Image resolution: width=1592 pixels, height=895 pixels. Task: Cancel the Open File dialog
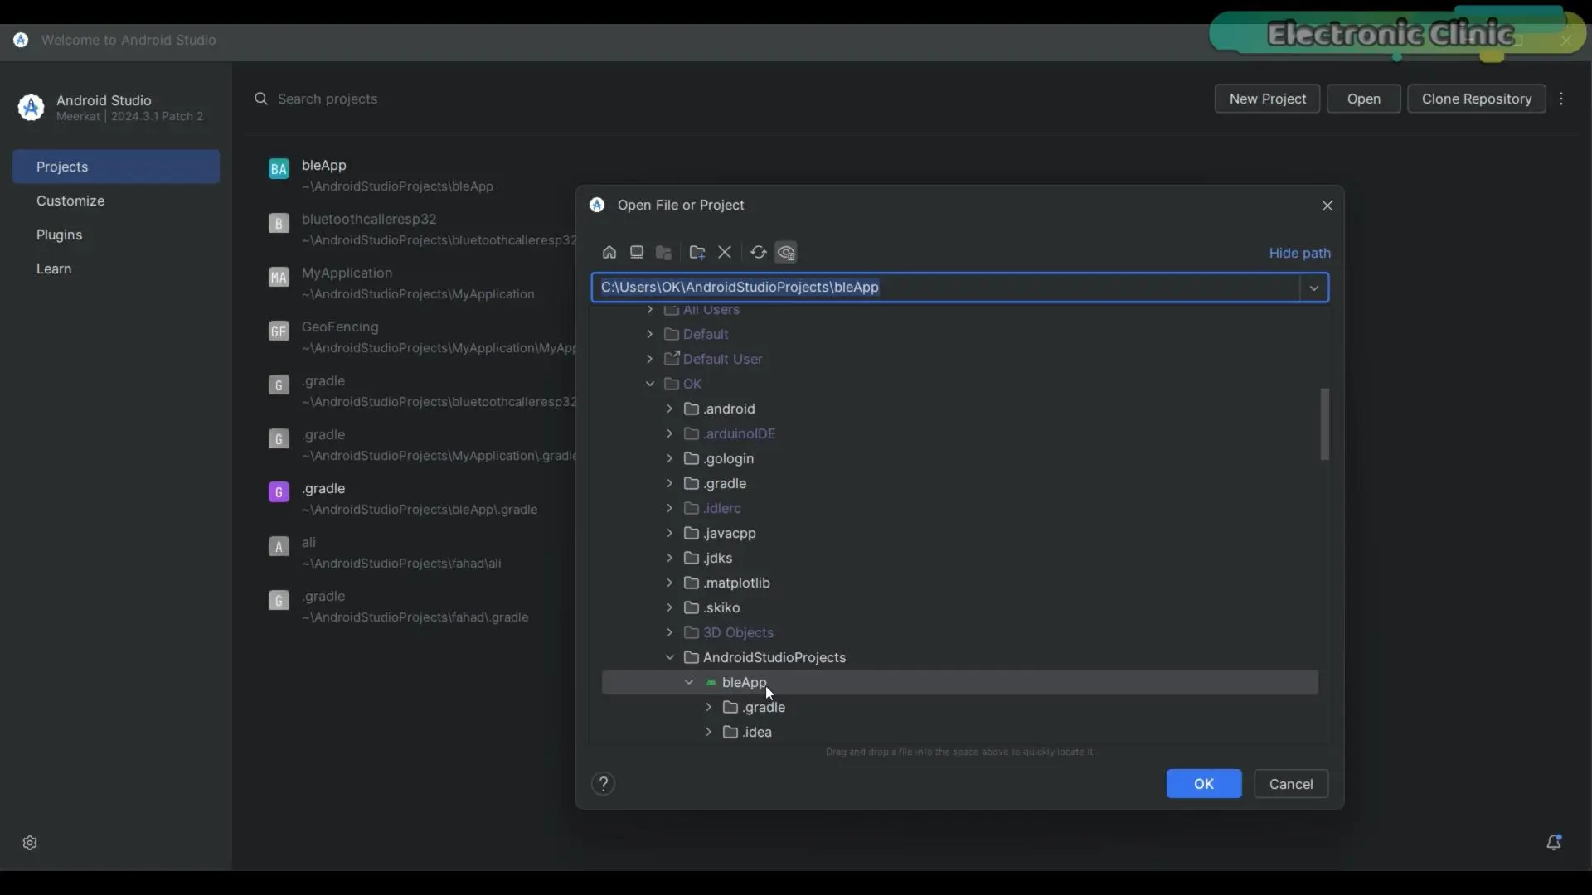coord(1291,784)
